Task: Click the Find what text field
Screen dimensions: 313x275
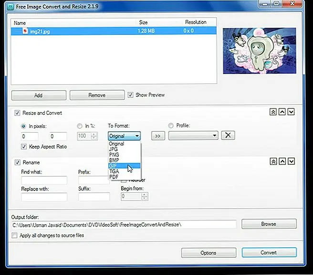Action: [44, 180]
